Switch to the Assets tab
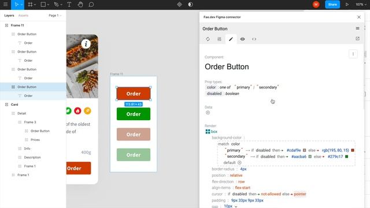The width and height of the screenshot is (370, 208). click(23, 16)
